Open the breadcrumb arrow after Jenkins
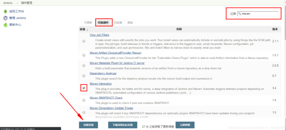The height and width of the screenshot is (130, 286). click(x=17, y=3)
